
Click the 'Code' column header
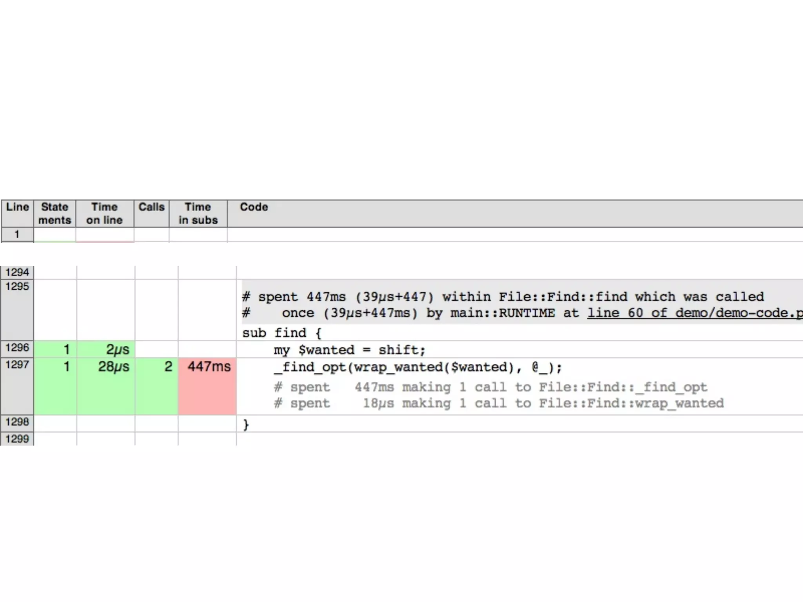254,207
